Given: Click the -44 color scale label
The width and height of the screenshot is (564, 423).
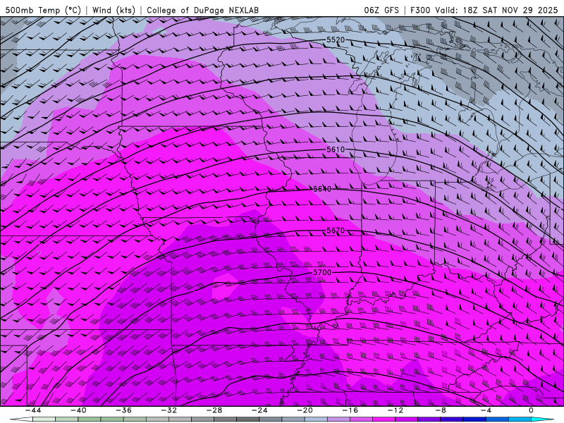Looking at the screenshot, I should click(33, 410).
